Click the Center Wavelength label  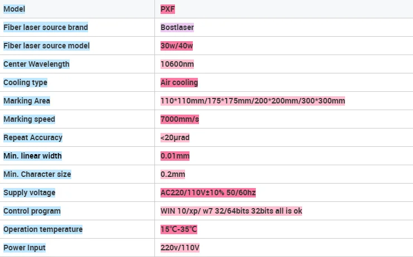point(36,64)
